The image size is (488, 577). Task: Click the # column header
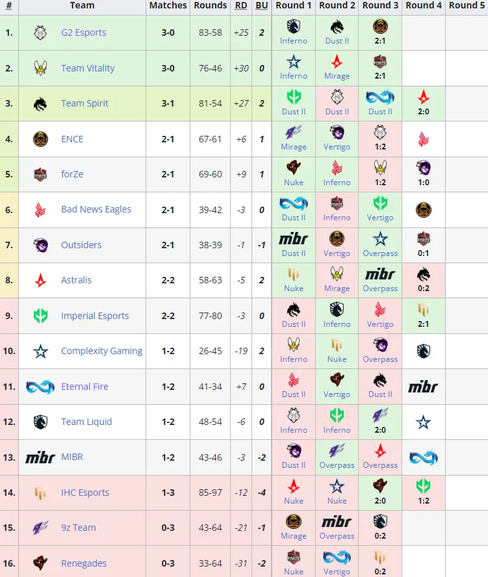(9, 5)
